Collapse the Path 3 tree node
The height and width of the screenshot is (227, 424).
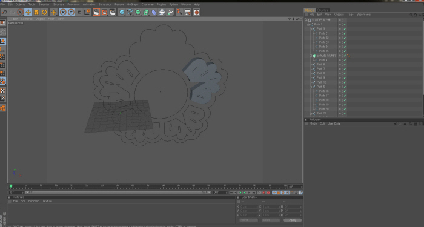(311, 29)
